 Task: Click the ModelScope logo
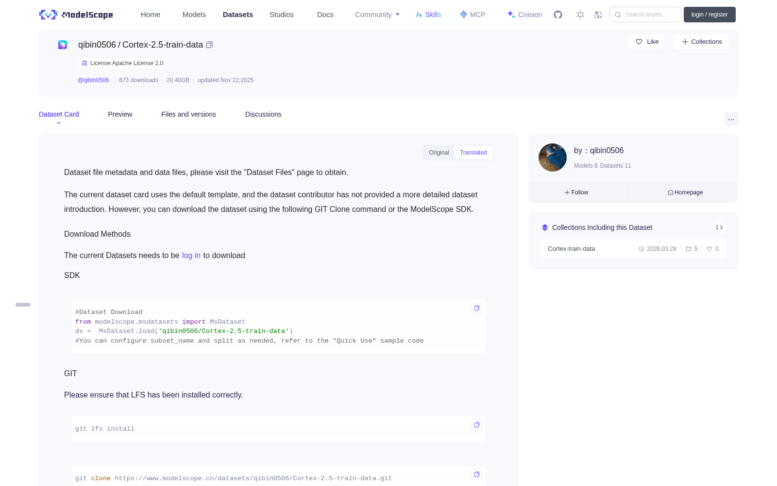[76, 15]
